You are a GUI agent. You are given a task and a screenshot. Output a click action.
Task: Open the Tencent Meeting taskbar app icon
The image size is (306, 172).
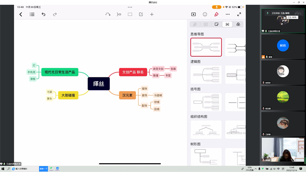[57, 168]
